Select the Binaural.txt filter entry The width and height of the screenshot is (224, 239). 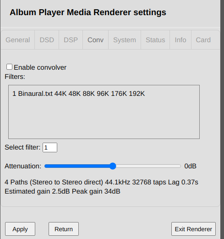78,94
